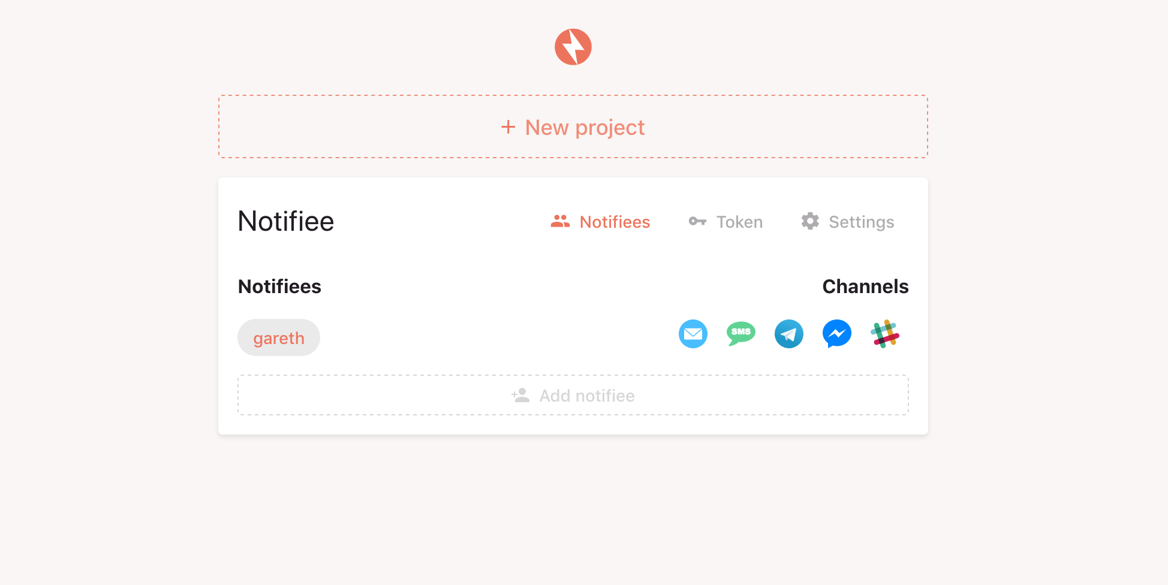
Task: Click the Telegram channel icon
Action: (789, 334)
